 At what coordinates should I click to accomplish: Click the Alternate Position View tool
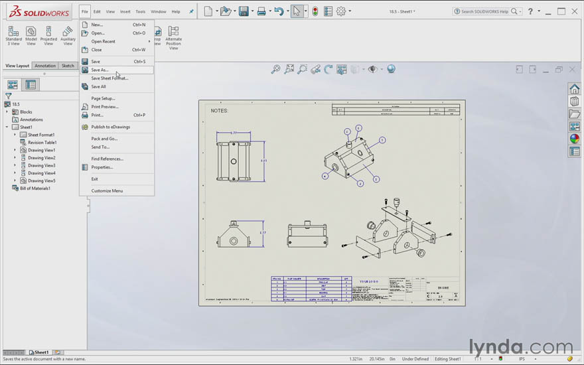pyautogui.click(x=173, y=38)
